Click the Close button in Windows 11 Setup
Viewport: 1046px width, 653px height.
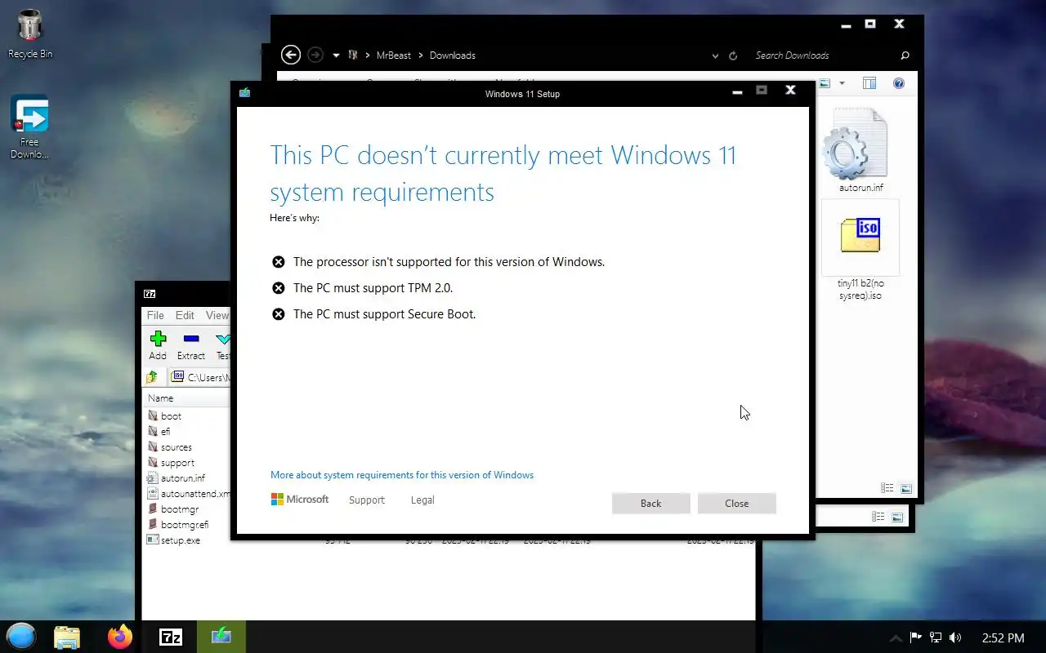[x=736, y=504]
